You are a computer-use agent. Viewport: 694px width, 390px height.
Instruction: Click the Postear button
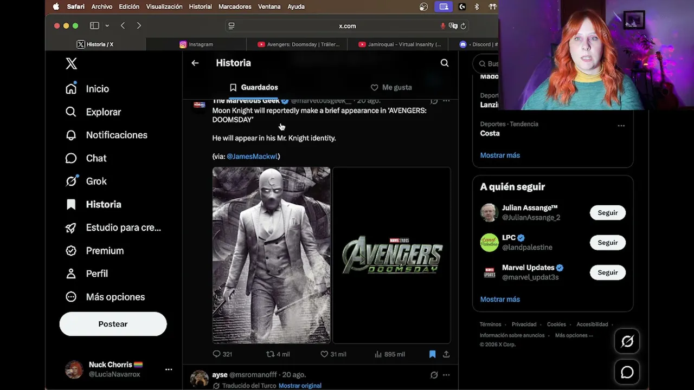coord(113,324)
